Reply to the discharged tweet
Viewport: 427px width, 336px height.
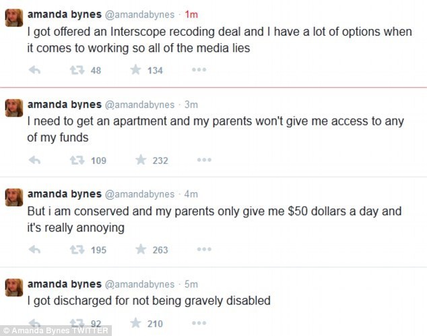coord(36,323)
